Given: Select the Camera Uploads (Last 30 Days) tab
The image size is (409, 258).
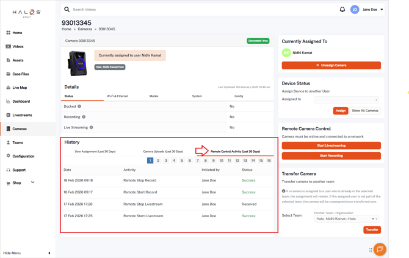Looking at the screenshot, I should click(163, 152).
